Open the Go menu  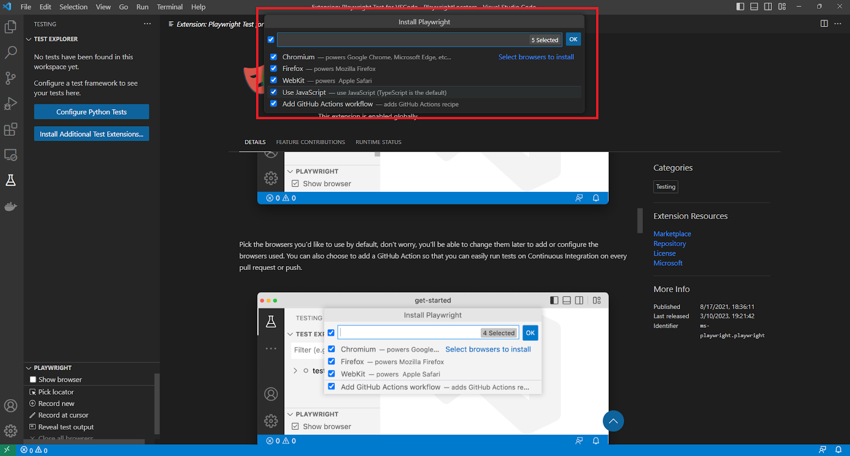(x=124, y=7)
